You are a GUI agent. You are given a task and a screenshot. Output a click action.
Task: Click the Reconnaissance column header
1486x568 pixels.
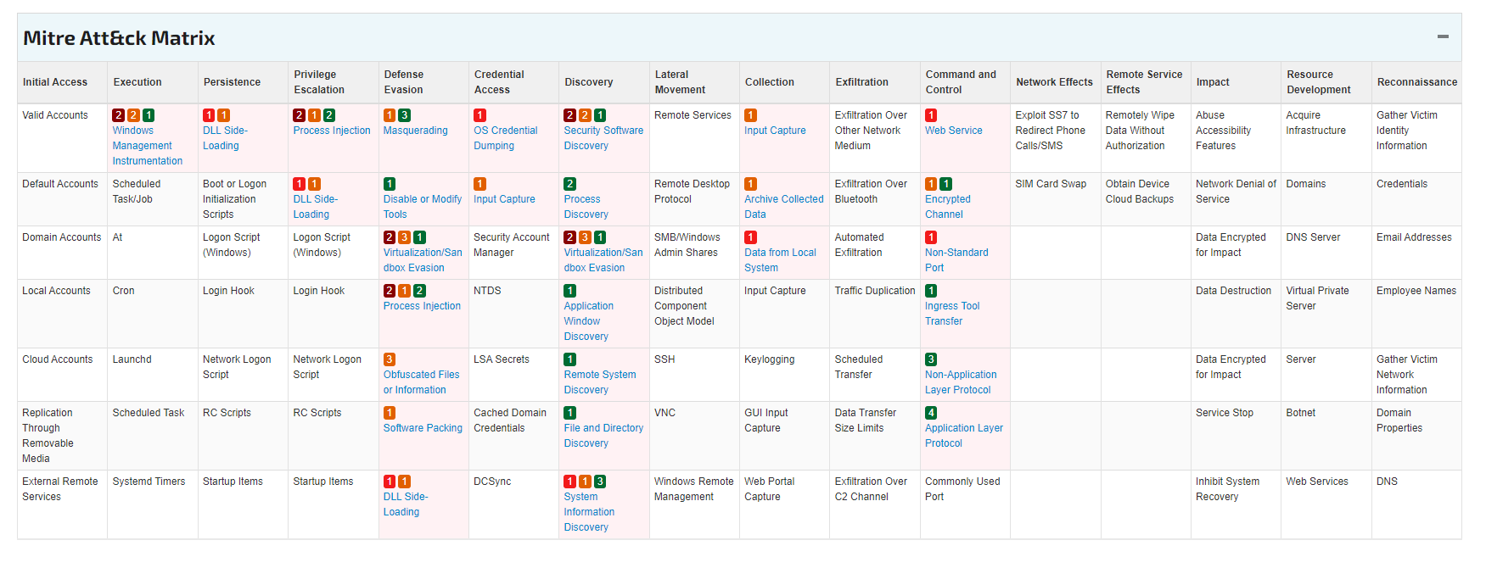1416,82
